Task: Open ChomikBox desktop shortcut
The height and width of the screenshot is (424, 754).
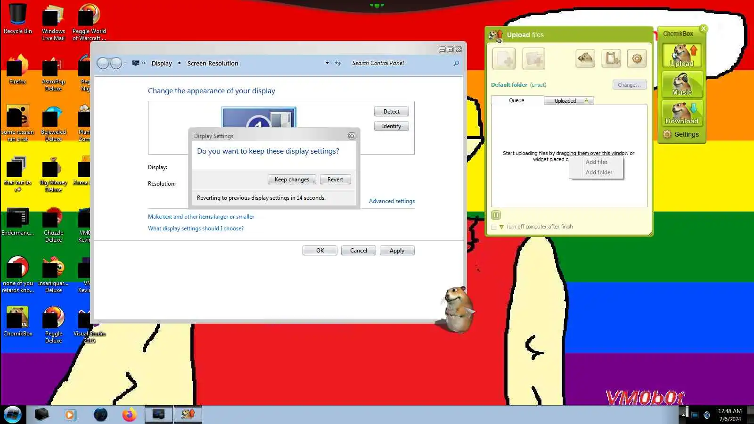Action: pyautogui.click(x=17, y=322)
